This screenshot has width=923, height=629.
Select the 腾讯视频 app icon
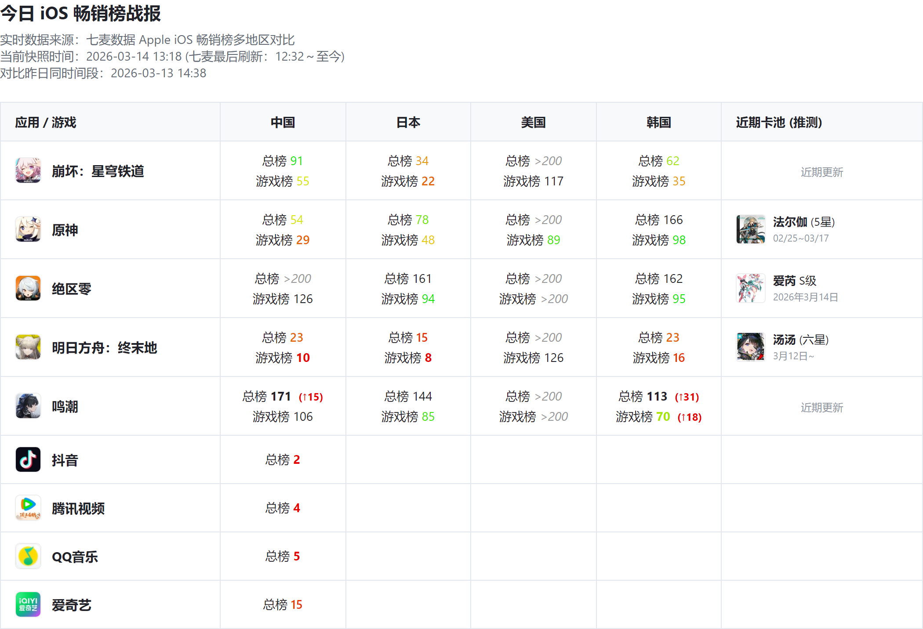click(x=28, y=508)
